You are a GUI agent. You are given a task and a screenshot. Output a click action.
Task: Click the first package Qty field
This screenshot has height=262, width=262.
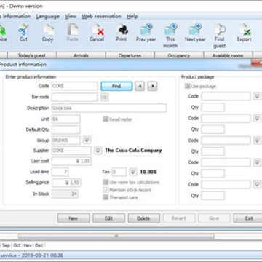click(213, 107)
